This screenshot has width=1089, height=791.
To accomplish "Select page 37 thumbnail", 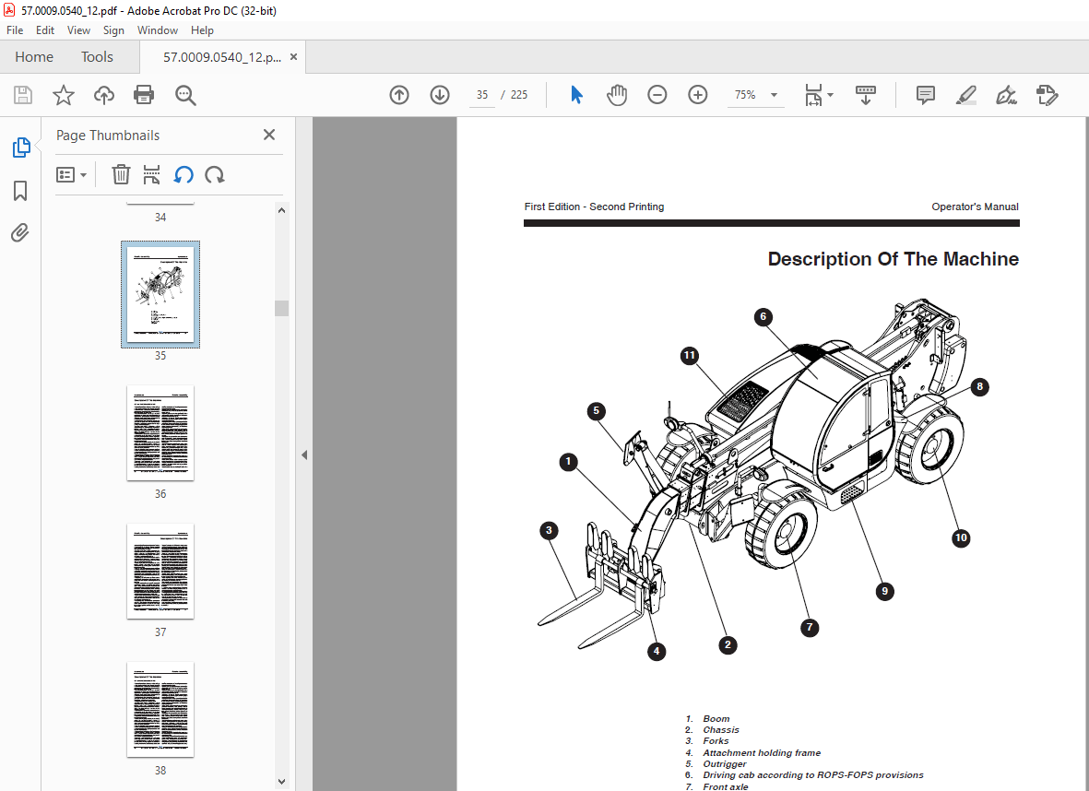I will pyautogui.click(x=160, y=572).
